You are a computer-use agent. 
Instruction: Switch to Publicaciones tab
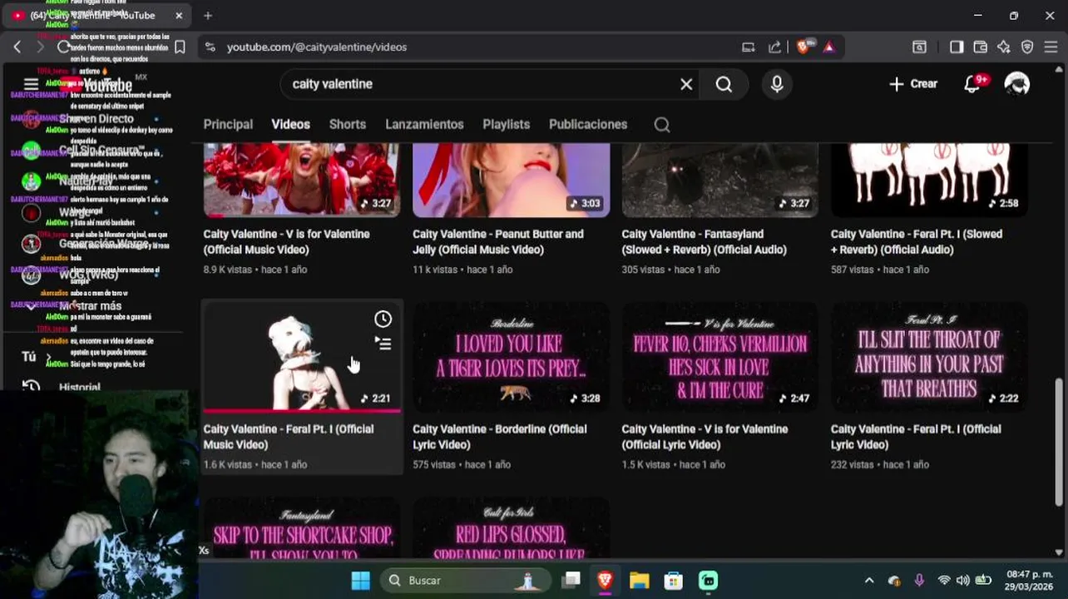588,124
